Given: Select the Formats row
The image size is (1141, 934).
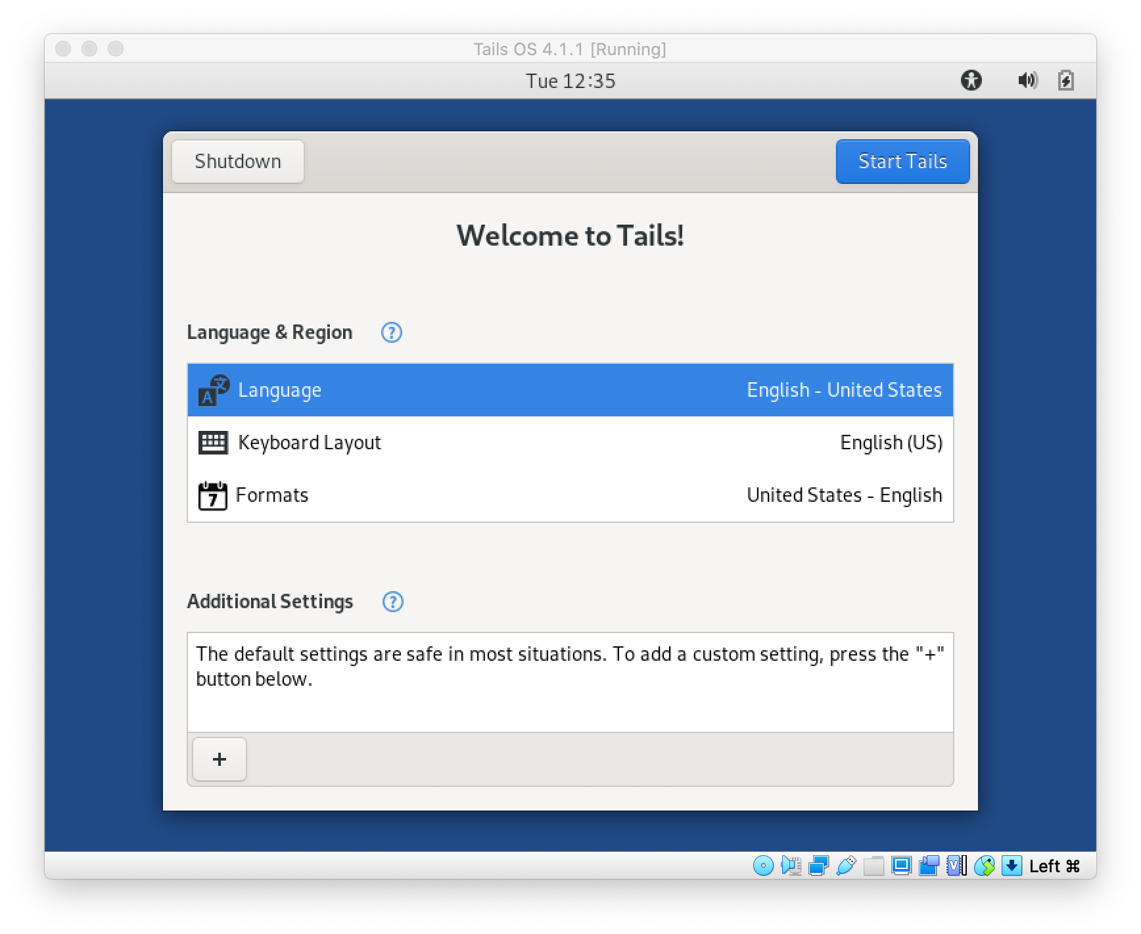Looking at the screenshot, I should tap(570, 495).
